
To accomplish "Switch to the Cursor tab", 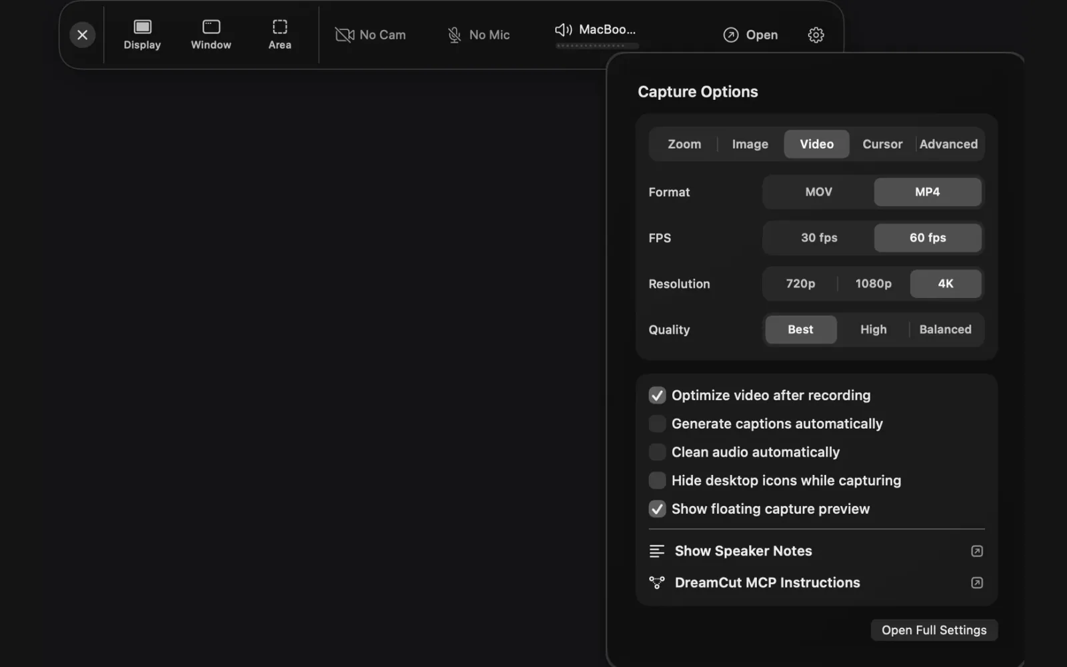I will (x=882, y=144).
